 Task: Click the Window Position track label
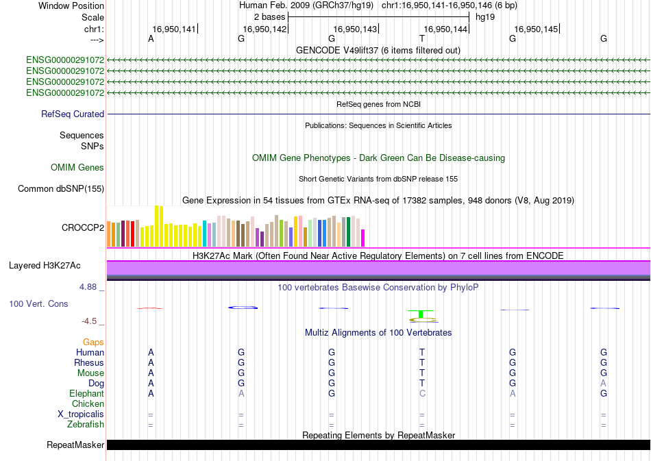71,5
